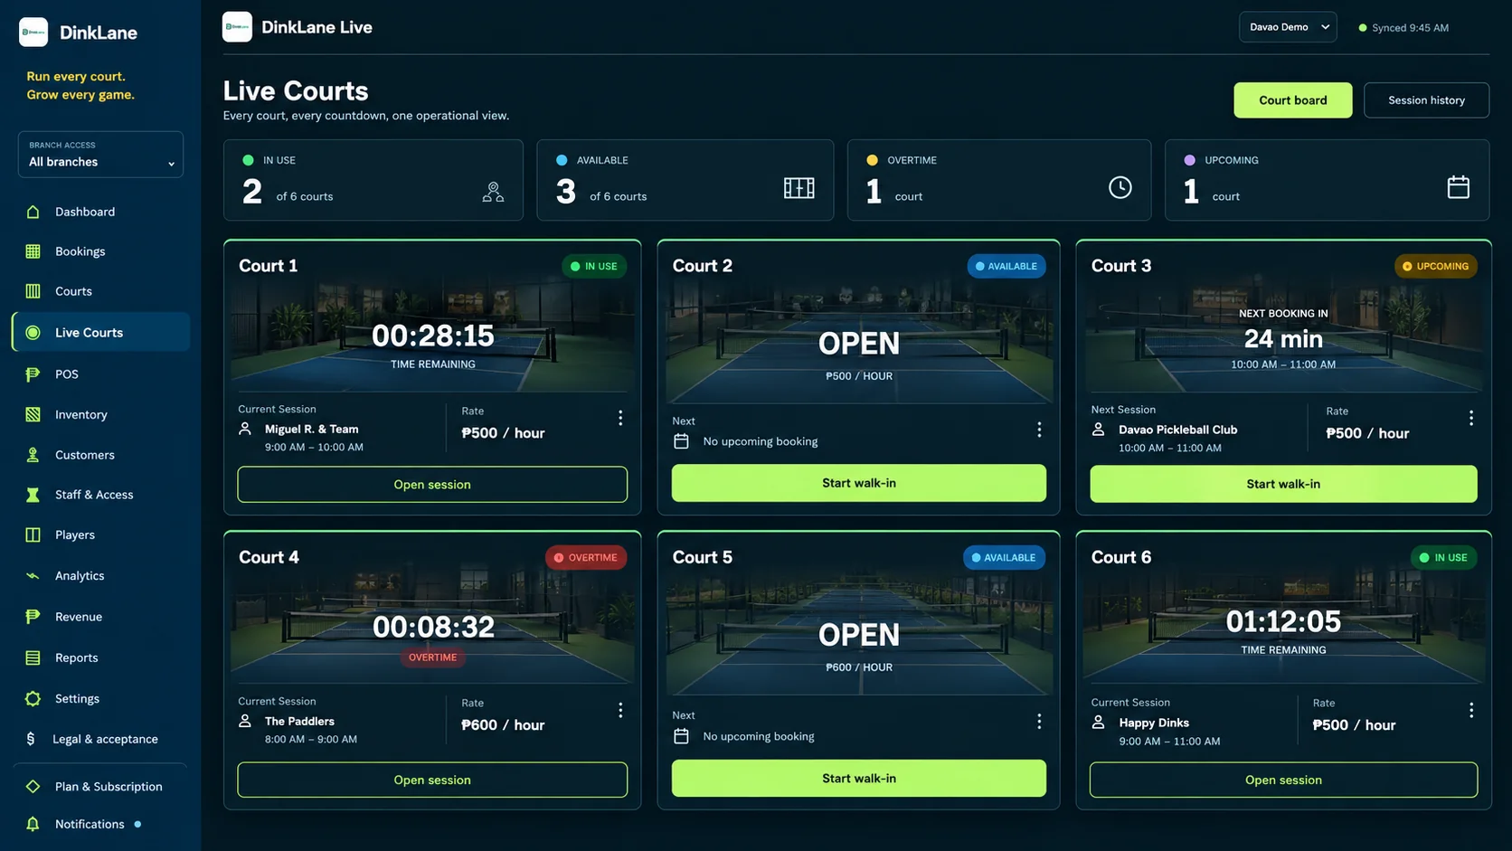The image size is (1512, 851).
Task: Click the Analytics trend icon
Action: point(33,575)
